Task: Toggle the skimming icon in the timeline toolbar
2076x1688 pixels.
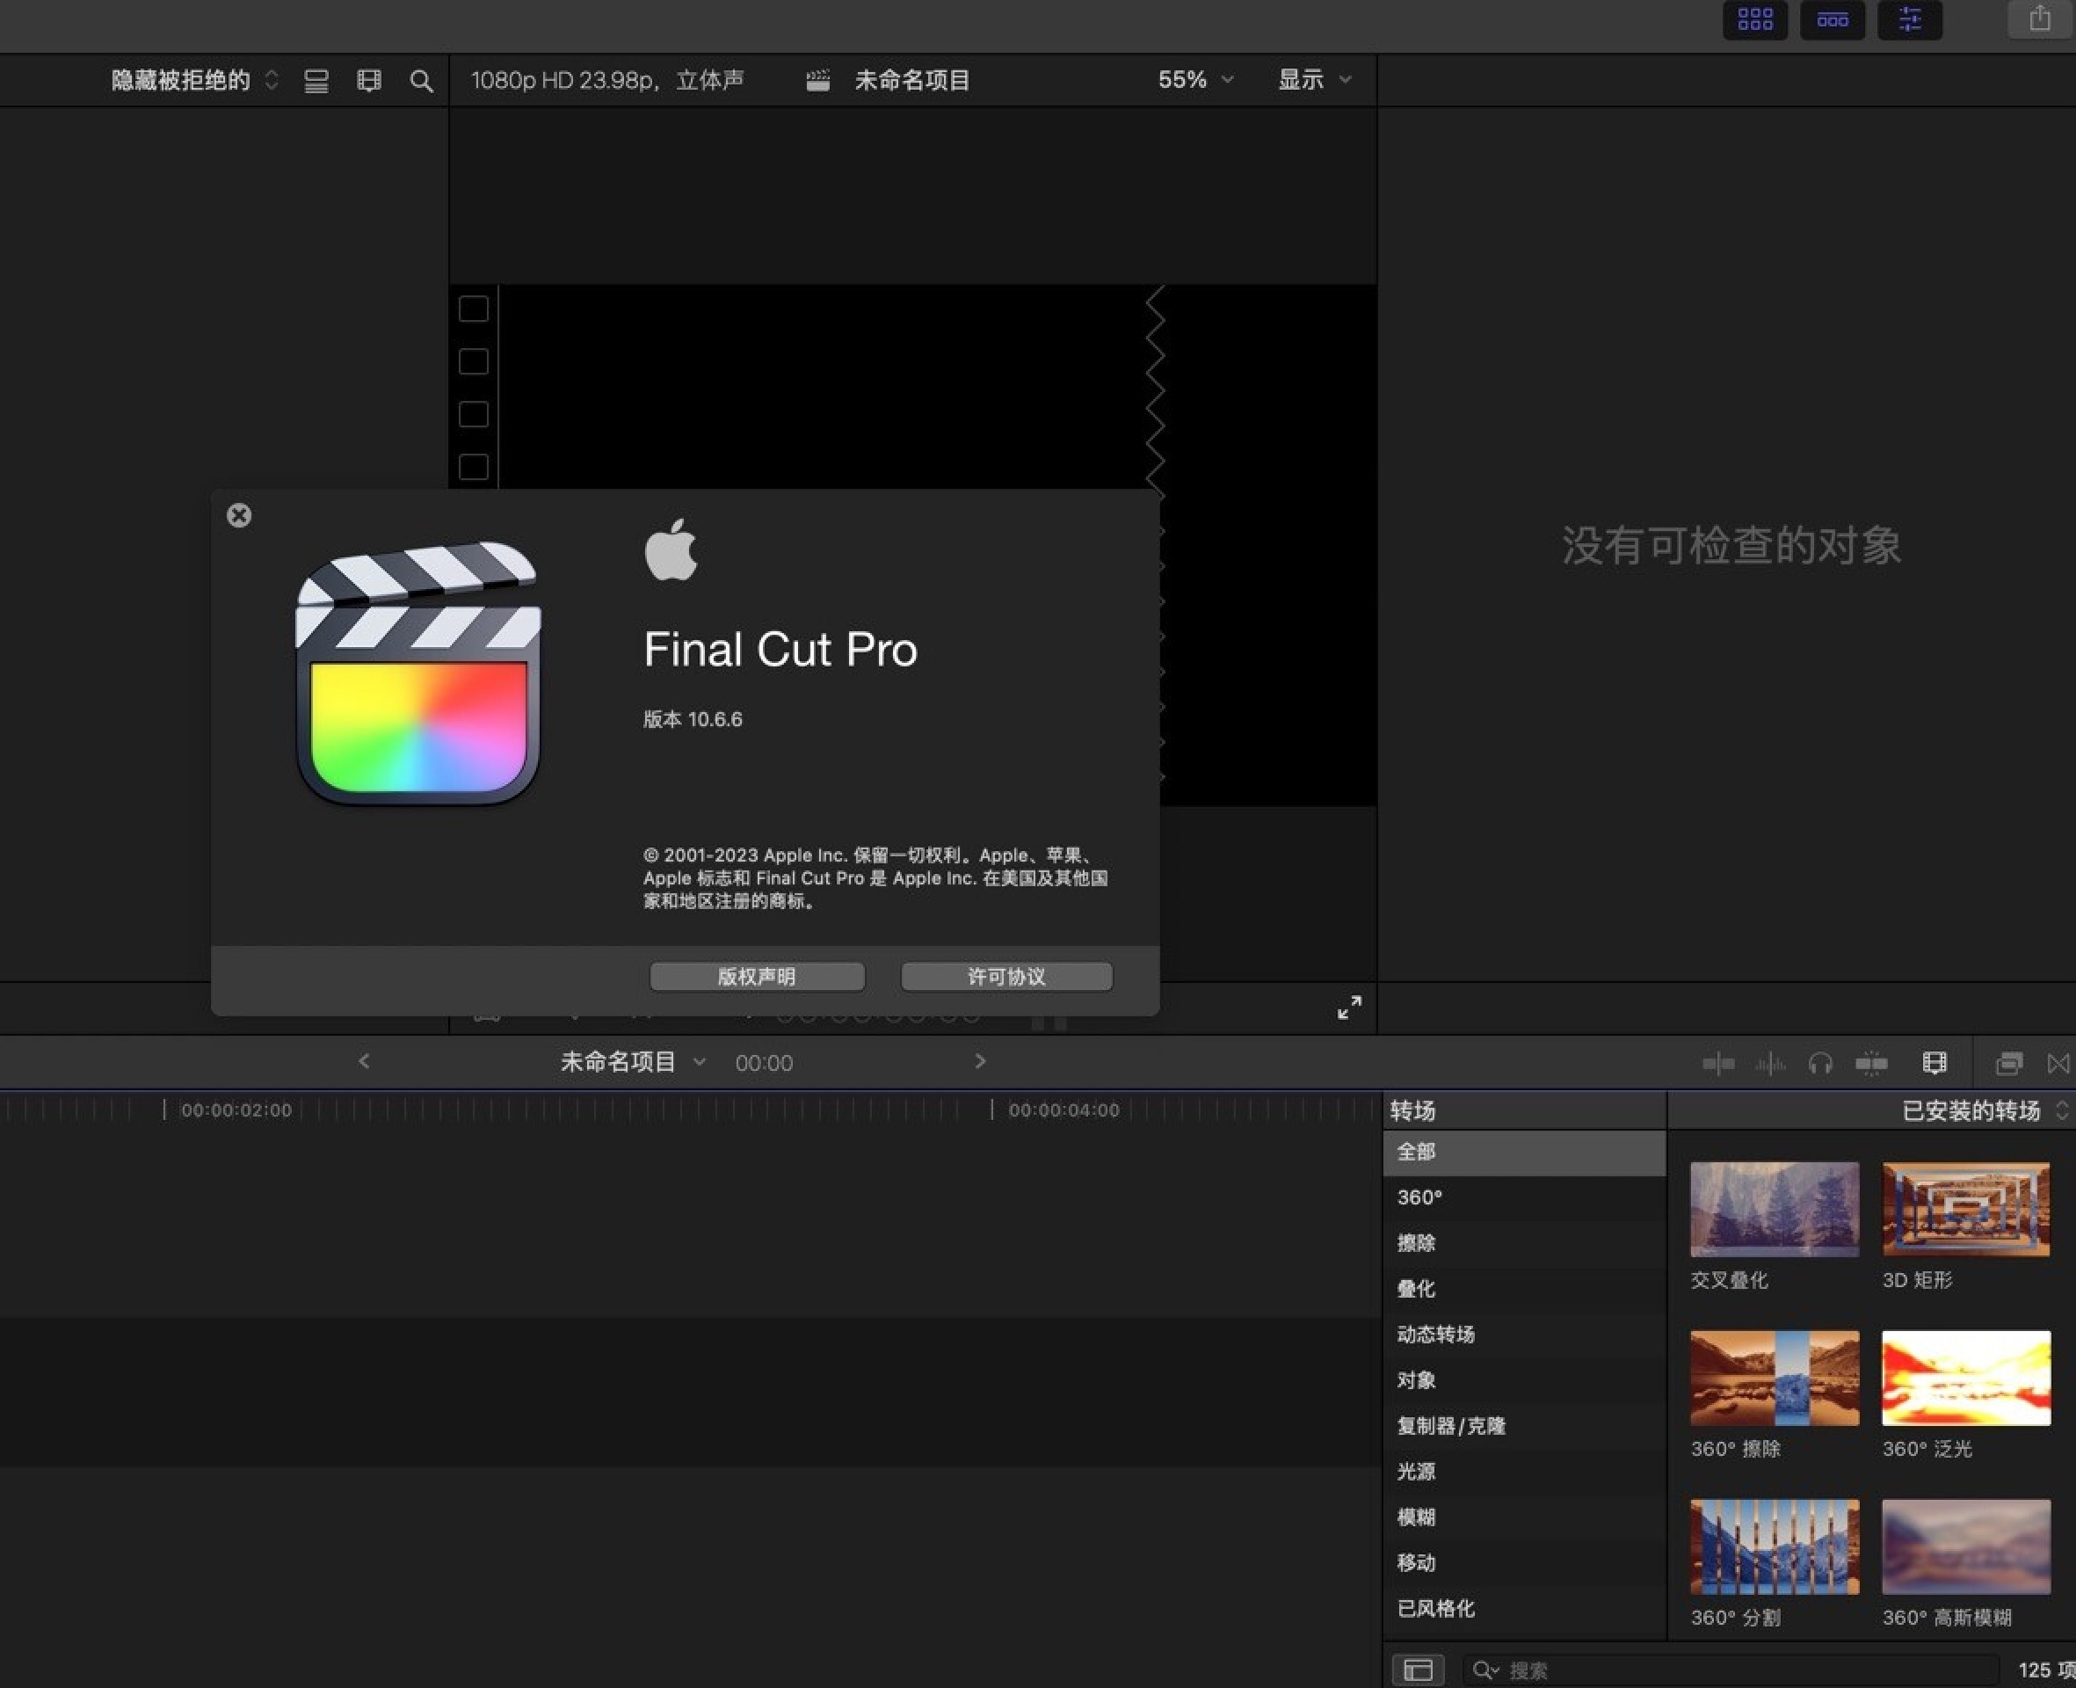Action: pyautogui.click(x=1718, y=1064)
